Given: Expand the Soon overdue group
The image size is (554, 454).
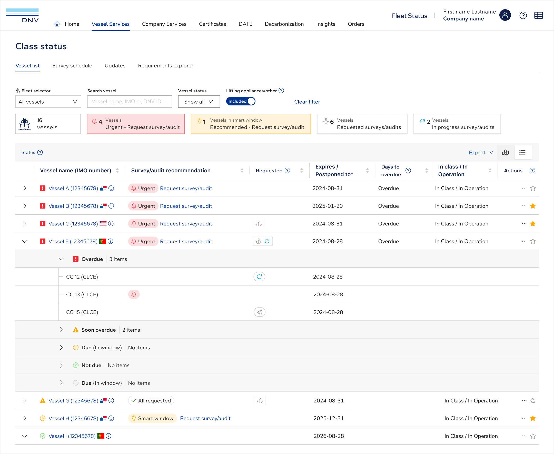Looking at the screenshot, I should [61, 330].
